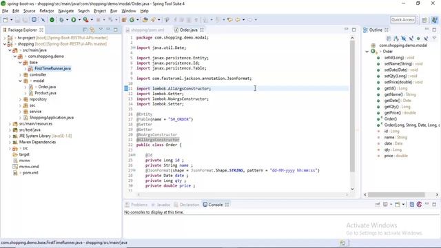Open the File menu
Image resolution: width=441 pixels, height=248 pixels.
pos(5,11)
